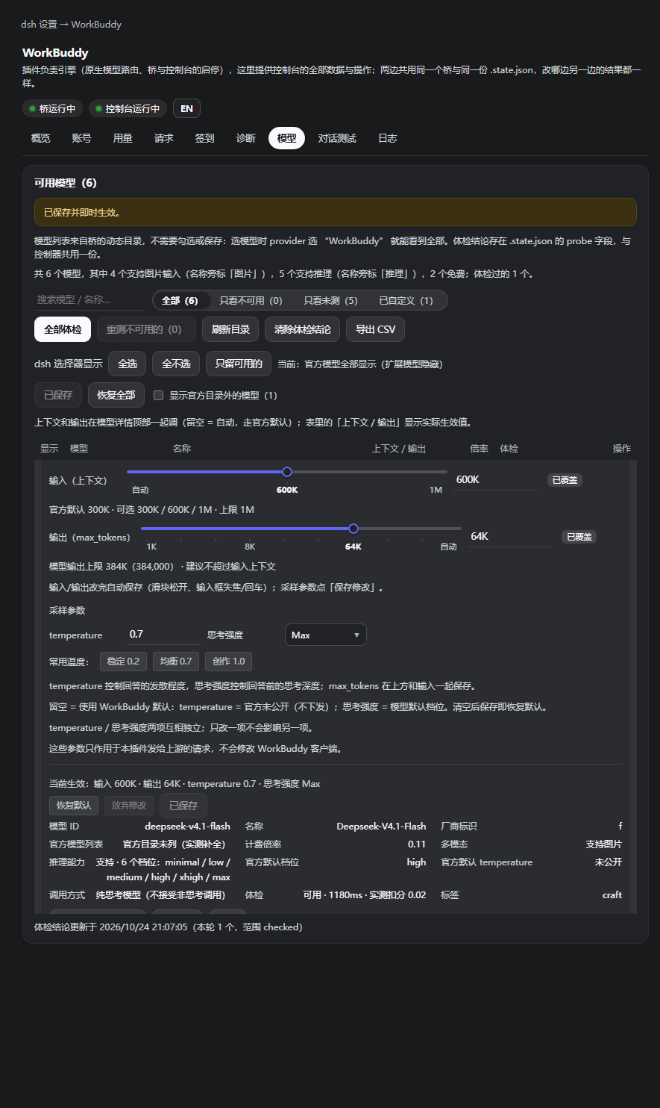Screen dimensions: 660x1108
Task: Open the 思考强度 dropdown showing Max
Action: point(325,635)
